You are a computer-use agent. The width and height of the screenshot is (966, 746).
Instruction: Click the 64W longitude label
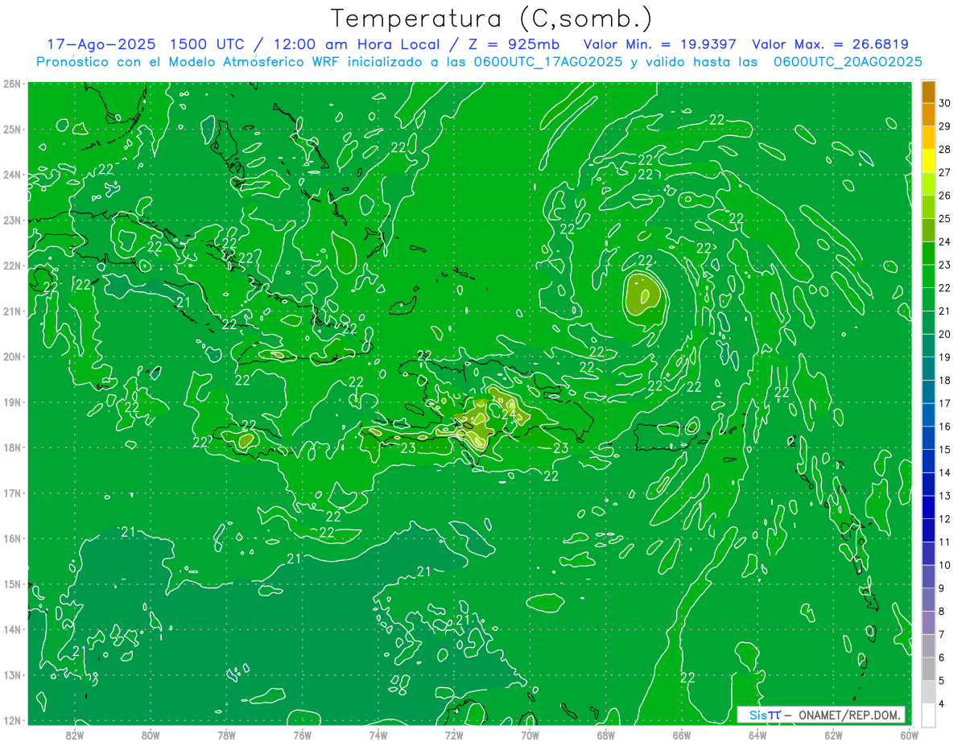[758, 734]
